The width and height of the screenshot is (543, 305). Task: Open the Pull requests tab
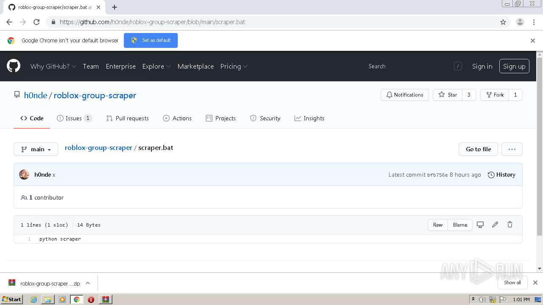pos(127,118)
